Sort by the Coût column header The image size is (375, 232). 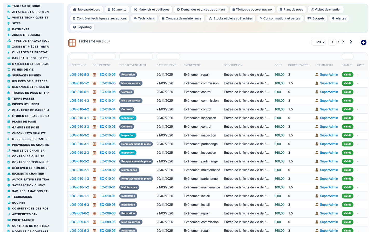tap(278, 65)
